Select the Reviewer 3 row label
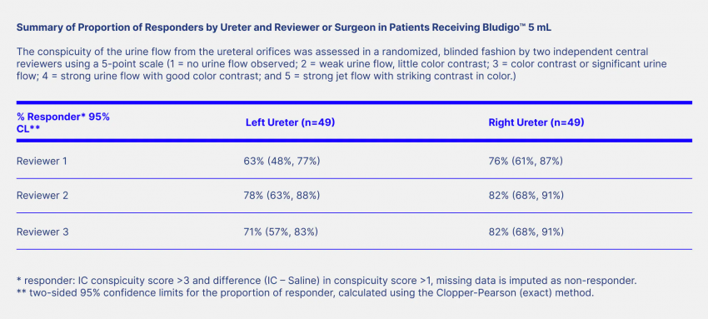This screenshot has height=319, width=708. tap(42, 232)
